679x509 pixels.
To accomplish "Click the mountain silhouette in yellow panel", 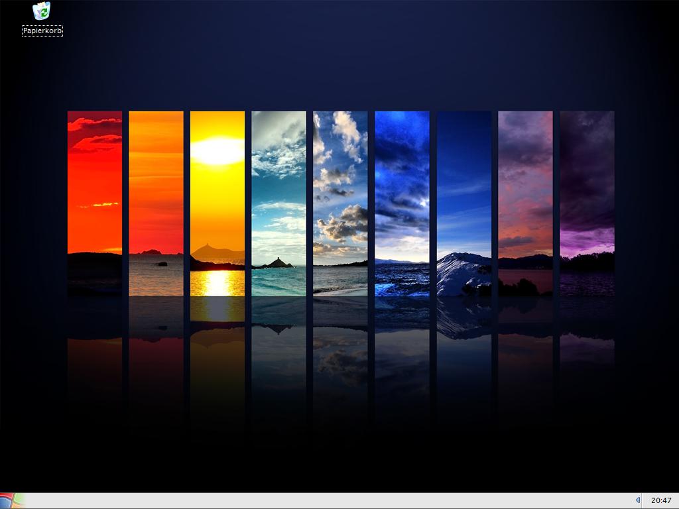I will click(211, 252).
